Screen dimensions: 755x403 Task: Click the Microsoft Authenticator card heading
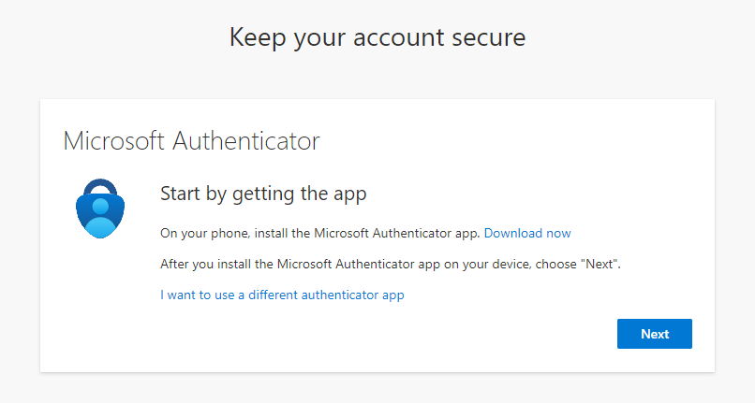(192, 141)
